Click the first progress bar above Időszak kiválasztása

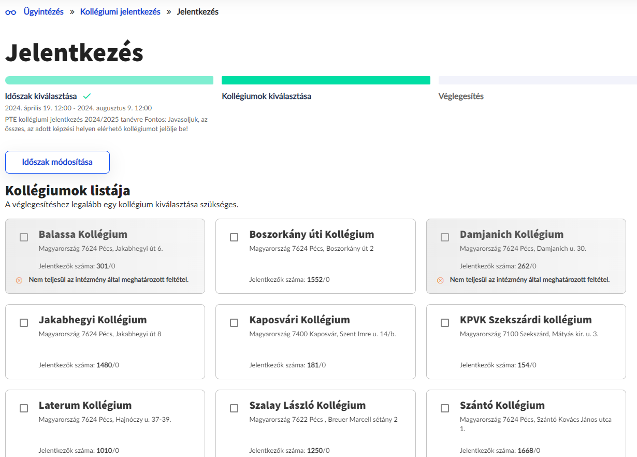point(109,80)
